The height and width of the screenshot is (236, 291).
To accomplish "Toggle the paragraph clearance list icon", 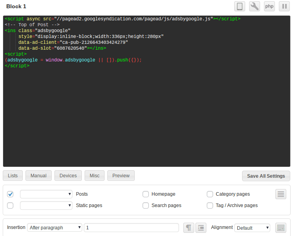I will point(201,228).
